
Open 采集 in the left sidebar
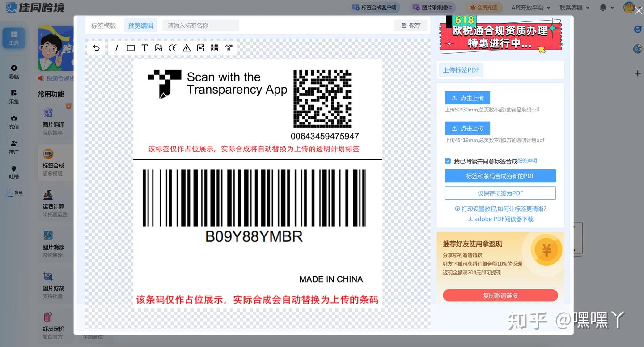(x=14, y=97)
